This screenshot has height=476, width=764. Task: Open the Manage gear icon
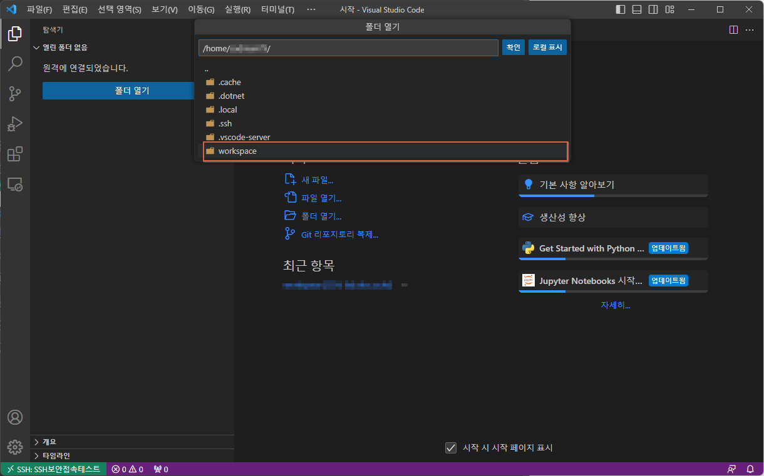(x=15, y=447)
